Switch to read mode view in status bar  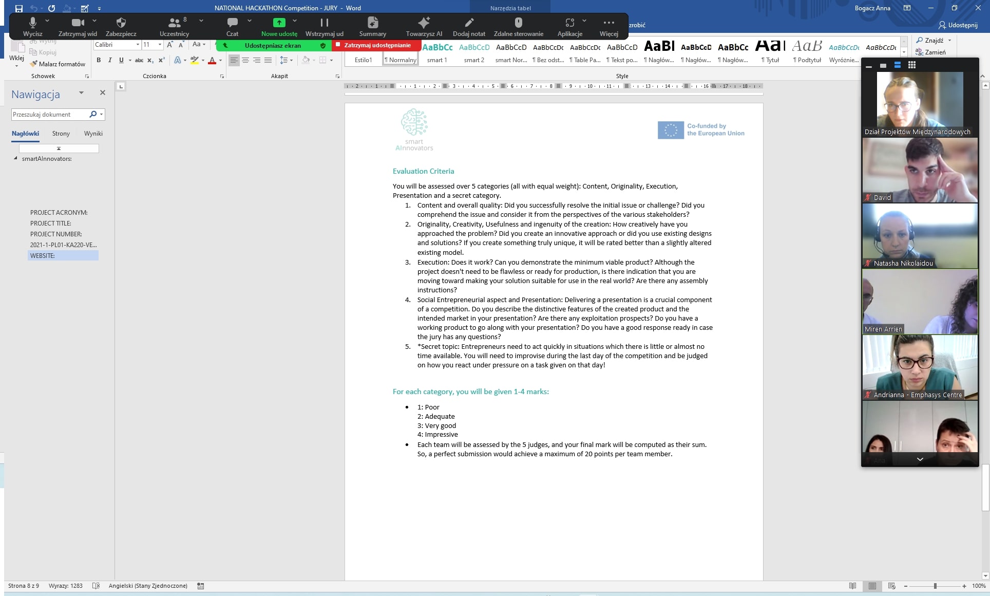pos(853,586)
